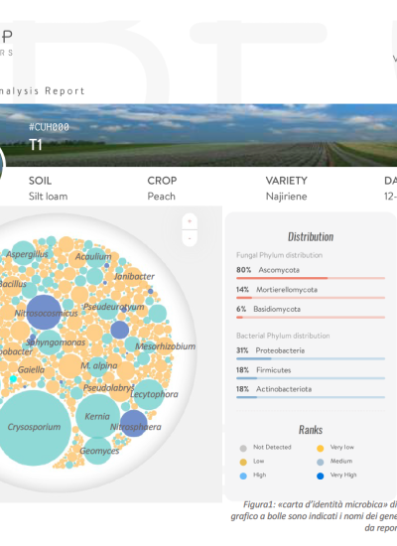Click the Distribution heading
The height and width of the screenshot is (546, 397).
(x=311, y=237)
